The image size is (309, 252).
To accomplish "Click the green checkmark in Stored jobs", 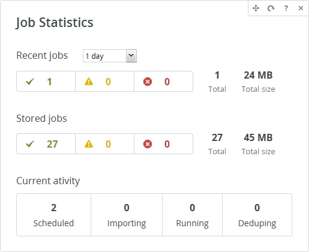I will [x=30, y=144].
